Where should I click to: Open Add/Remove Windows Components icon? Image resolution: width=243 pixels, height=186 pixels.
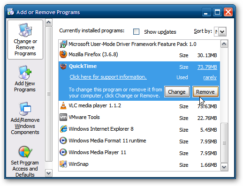click(x=25, y=109)
